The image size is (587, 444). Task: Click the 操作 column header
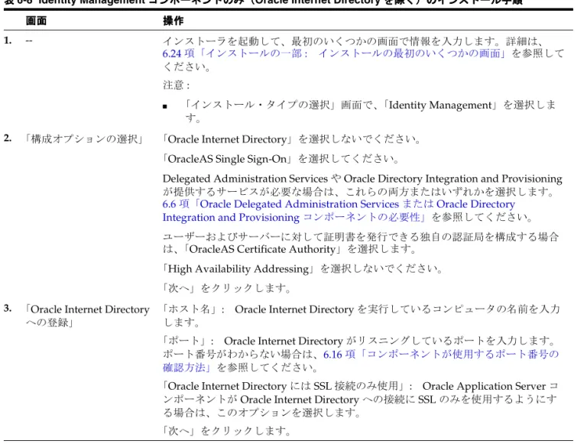174,21
